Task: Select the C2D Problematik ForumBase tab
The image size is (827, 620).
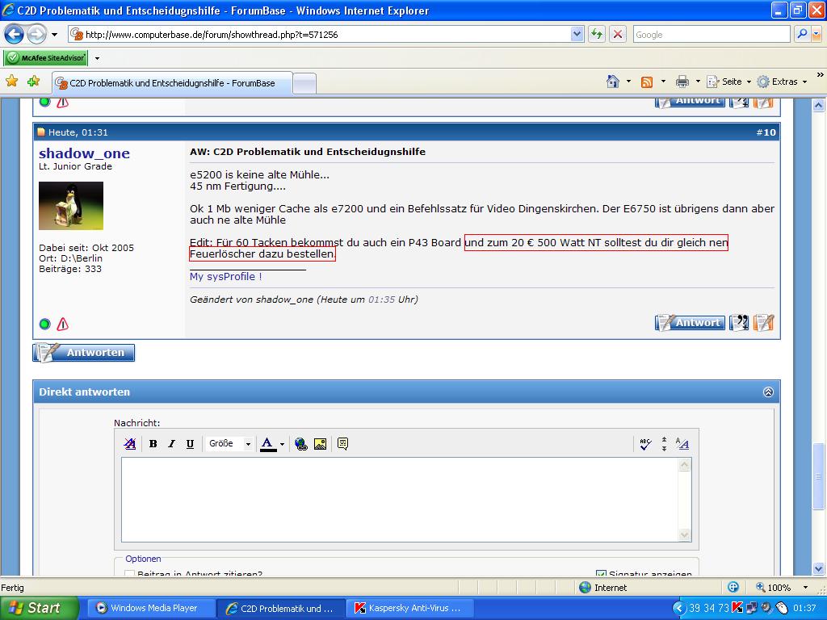Action: coord(172,83)
